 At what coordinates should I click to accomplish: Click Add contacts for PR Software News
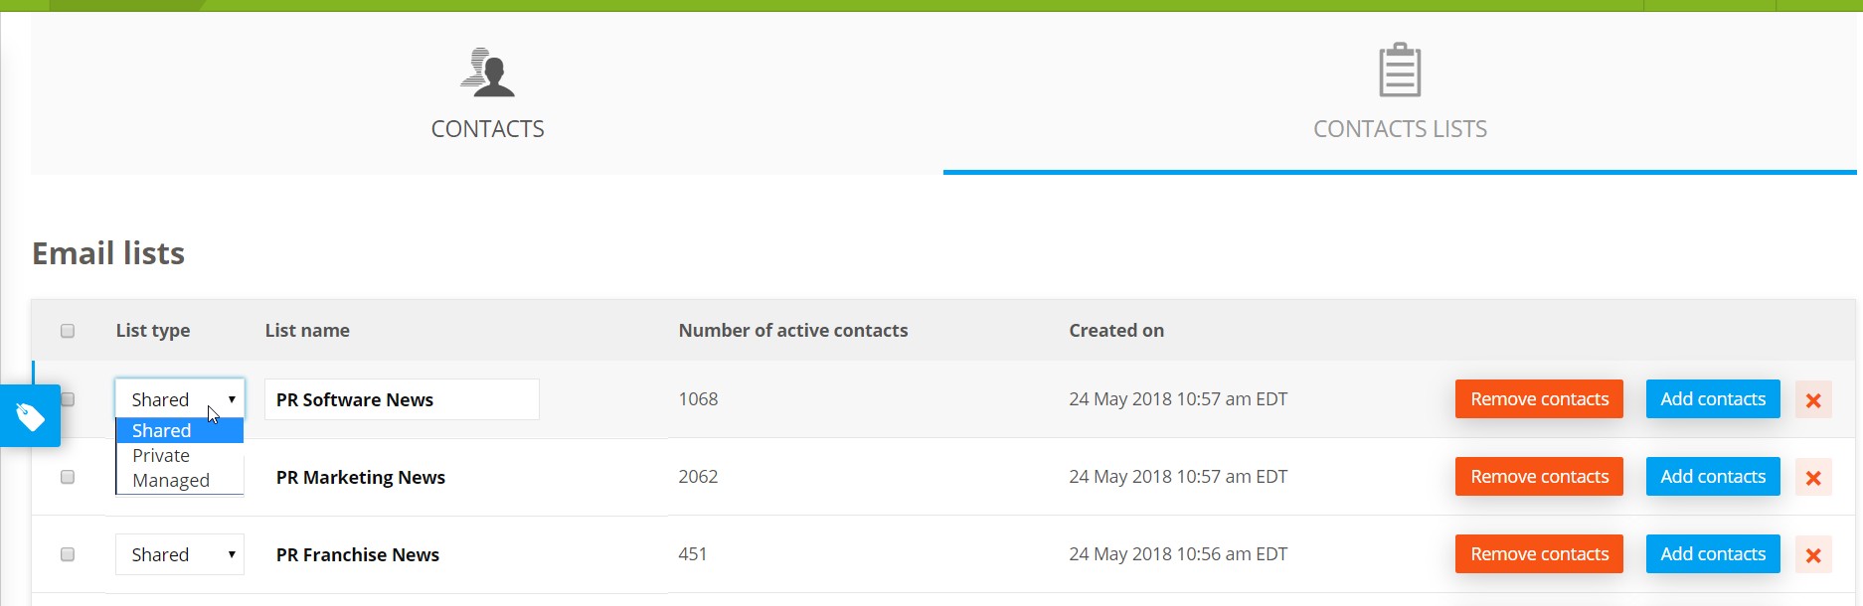1712,398
